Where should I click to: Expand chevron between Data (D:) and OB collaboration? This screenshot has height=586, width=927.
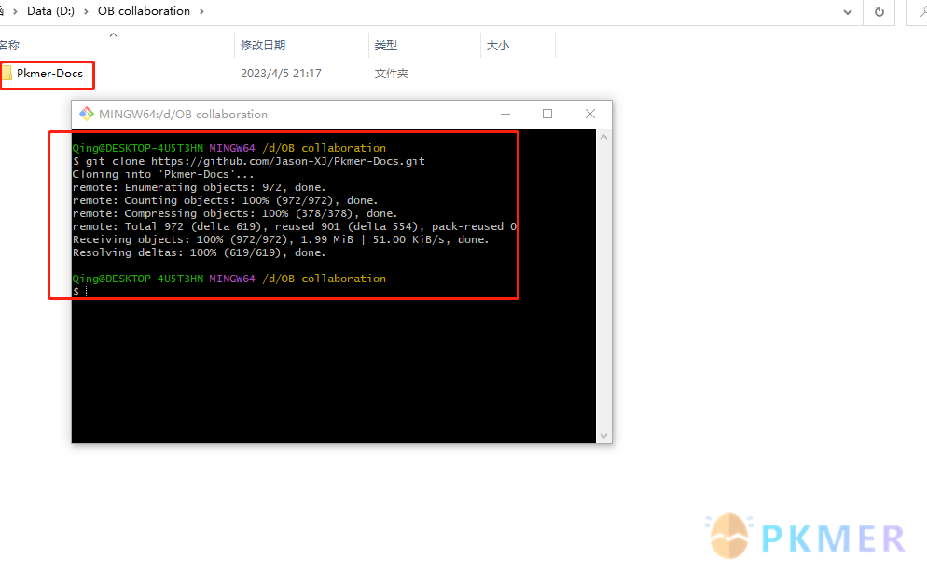coord(87,12)
